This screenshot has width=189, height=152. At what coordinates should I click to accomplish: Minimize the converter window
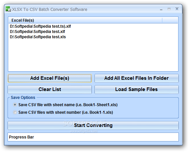[161, 9]
